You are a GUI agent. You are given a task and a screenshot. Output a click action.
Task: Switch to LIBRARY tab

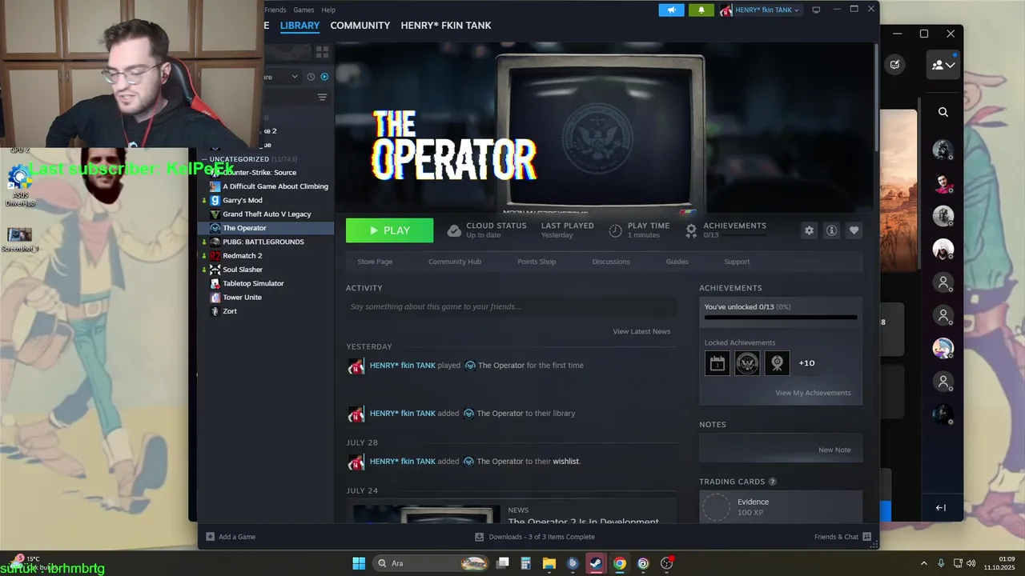tap(299, 26)
